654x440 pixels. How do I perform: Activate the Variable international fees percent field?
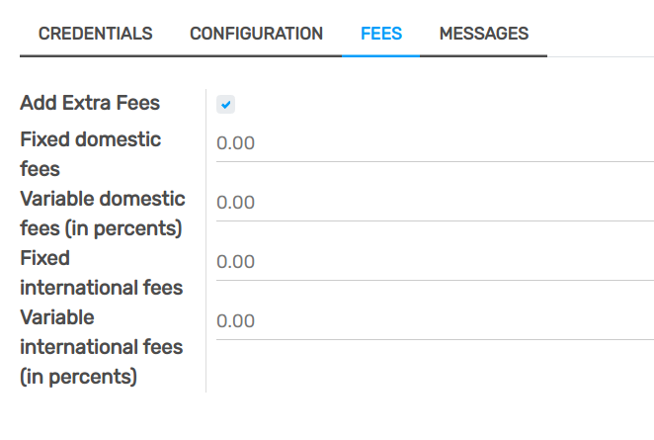(435, 321)
